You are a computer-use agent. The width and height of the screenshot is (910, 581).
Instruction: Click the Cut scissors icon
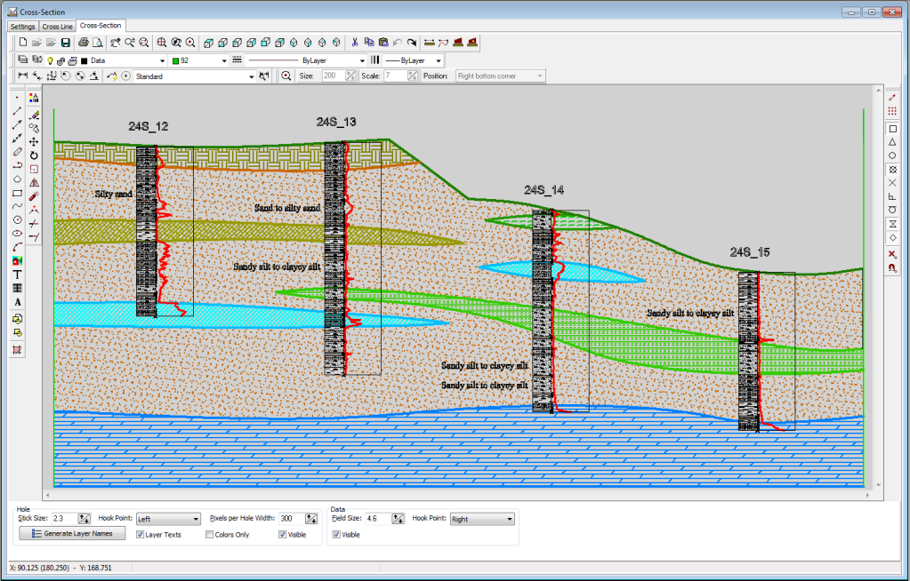[355, 43]
